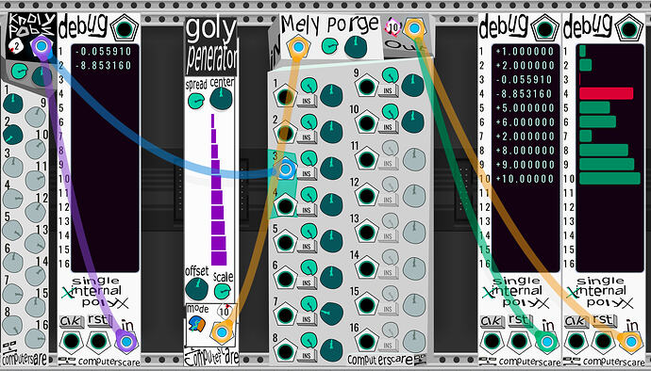Toggle INS button on Mely Porge channel 14
This screenshot has height=371, width=651.
[x=388, y=273]
